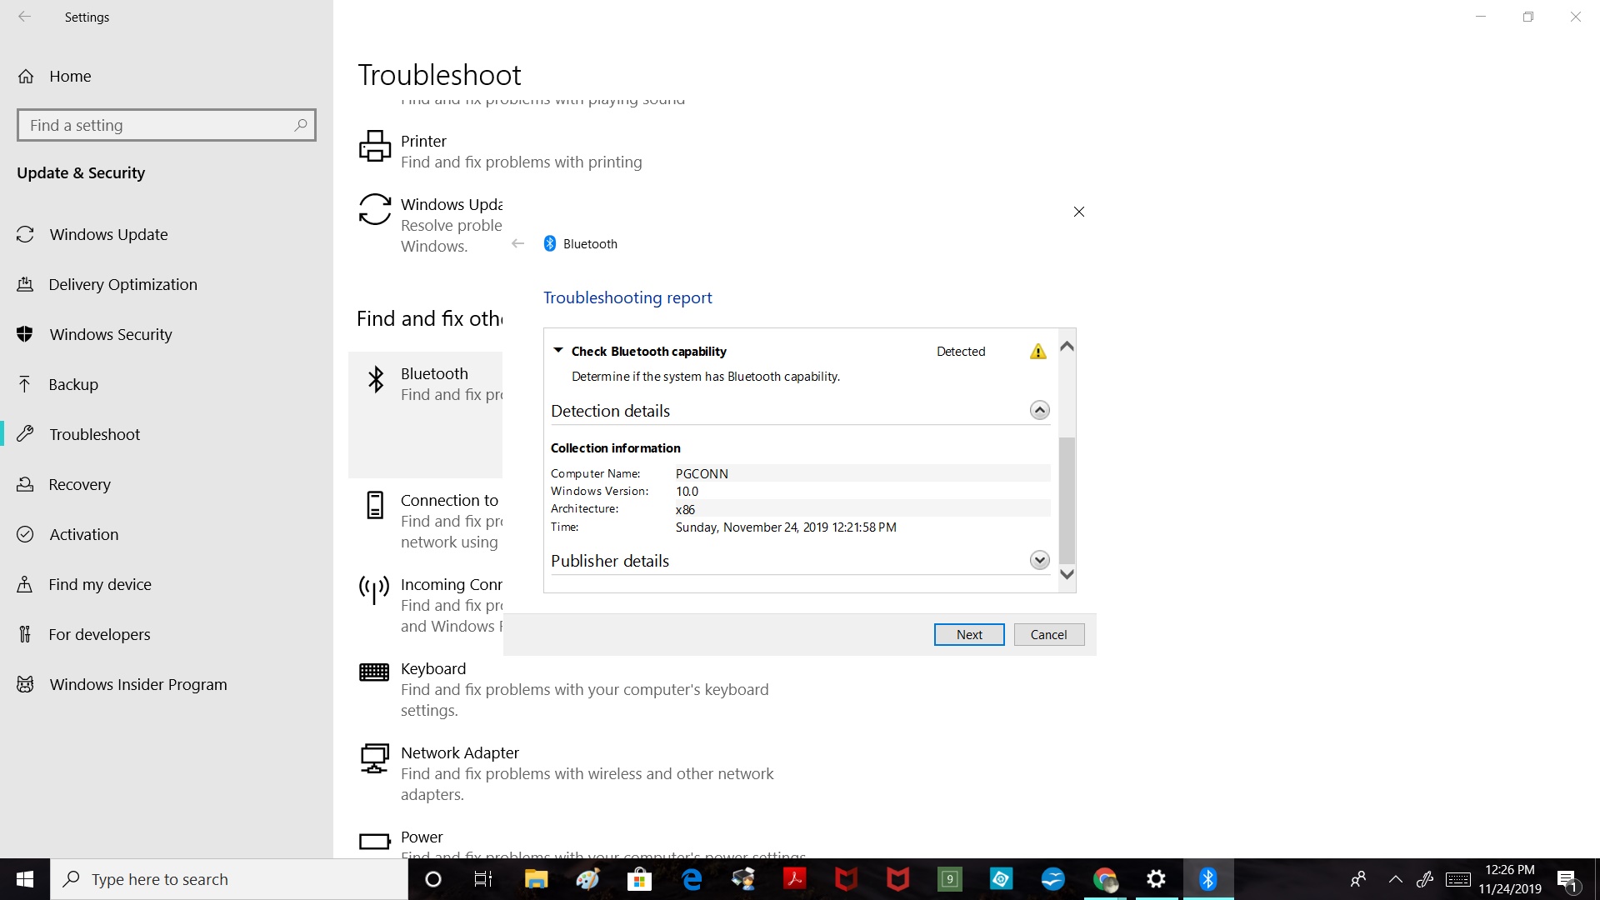Expand the Detection details section
The height and width of the screenshot is (900, 1600).
(x=1037, y=410)
